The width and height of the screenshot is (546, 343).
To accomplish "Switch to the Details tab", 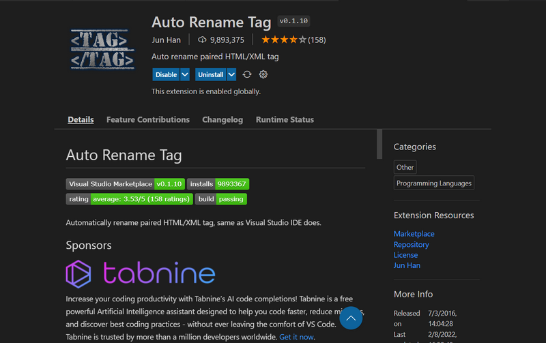I will pyautogui.click(x=81, y=119).
